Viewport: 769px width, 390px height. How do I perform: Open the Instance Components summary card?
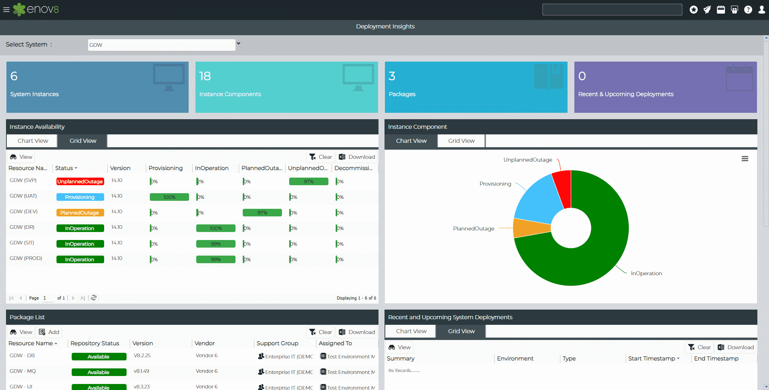click(286, 87)
